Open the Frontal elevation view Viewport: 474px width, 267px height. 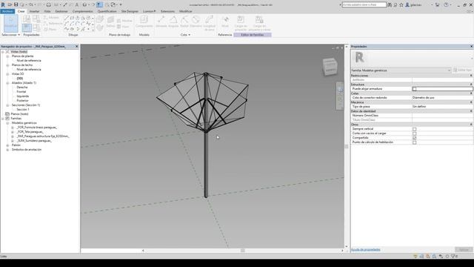tap(21, 92)
